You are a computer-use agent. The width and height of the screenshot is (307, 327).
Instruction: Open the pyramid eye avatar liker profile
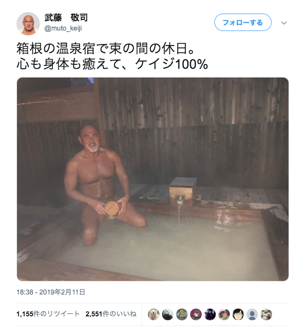pos(182,314)
